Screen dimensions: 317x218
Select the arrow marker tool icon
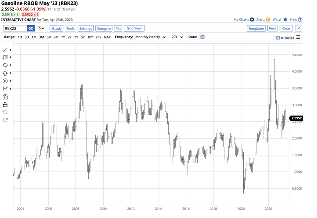(5, 73)
